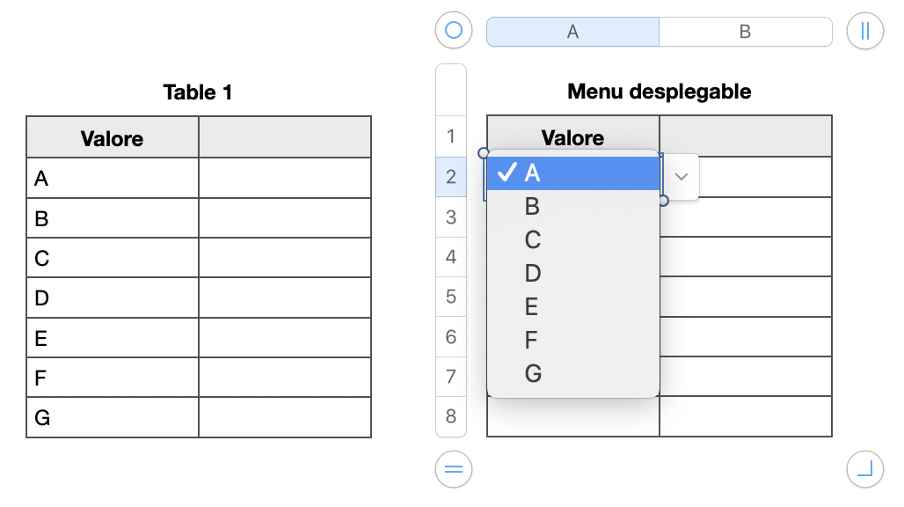
Task: Click the add column handle icon
Action: [864, 31]
